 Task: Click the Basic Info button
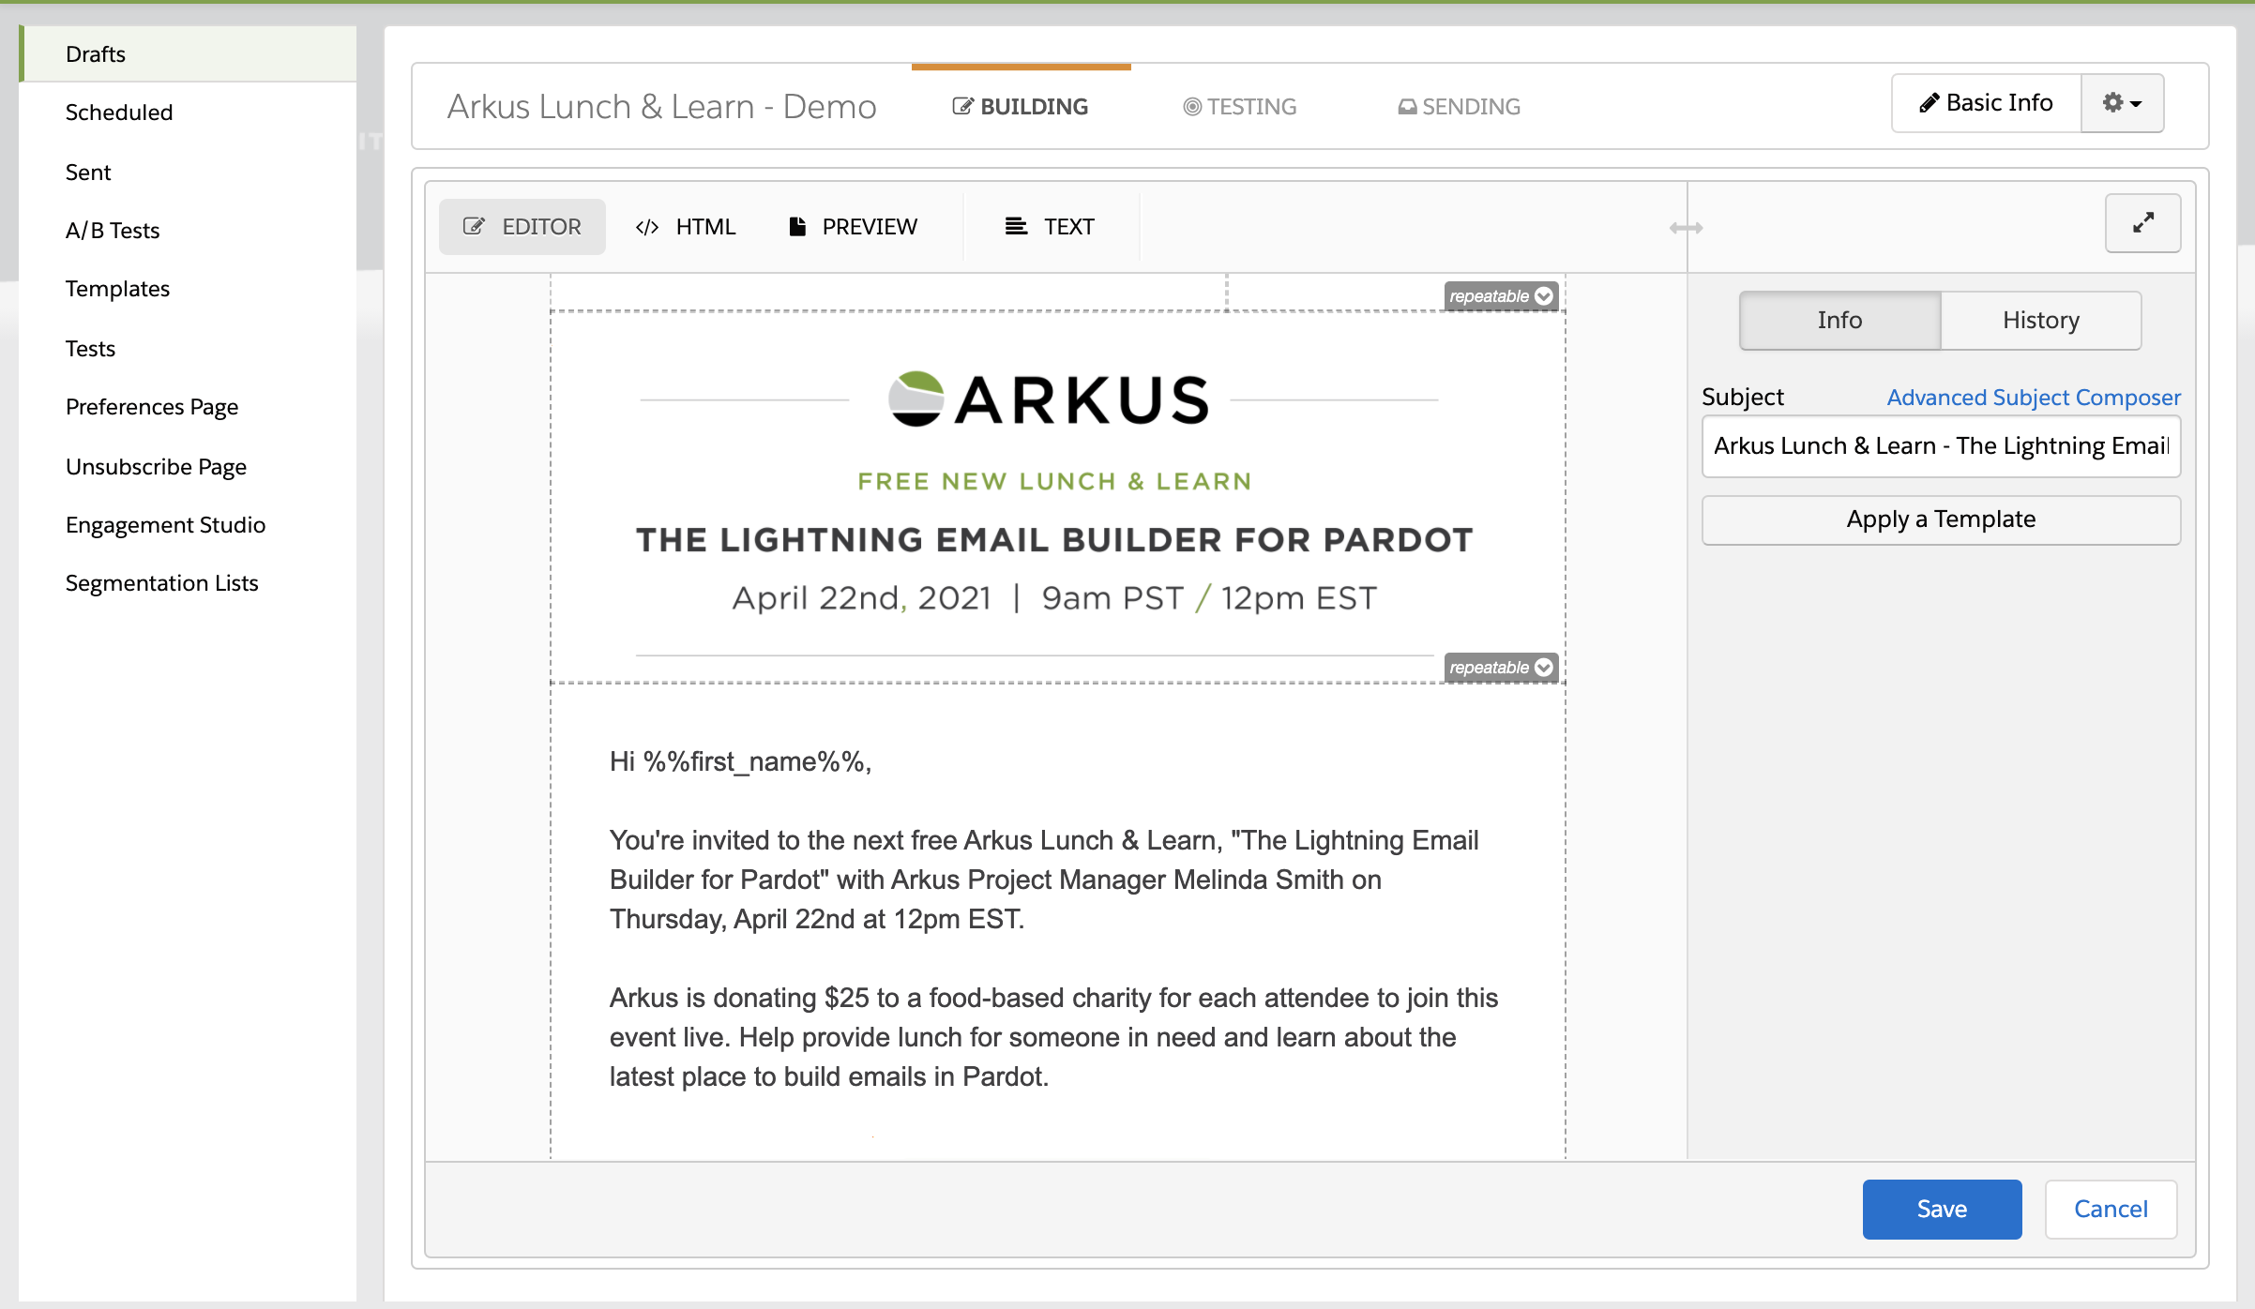click(1986, 103)
